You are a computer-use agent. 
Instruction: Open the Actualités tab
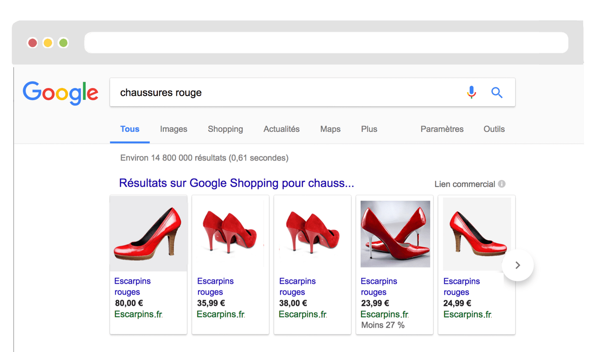click(x=281, y=129)
